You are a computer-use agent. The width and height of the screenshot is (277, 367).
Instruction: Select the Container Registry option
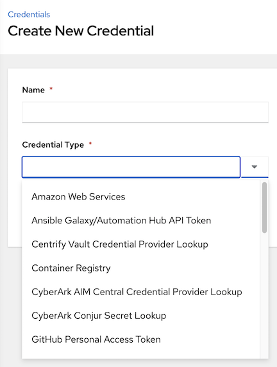tap(141, 268)
